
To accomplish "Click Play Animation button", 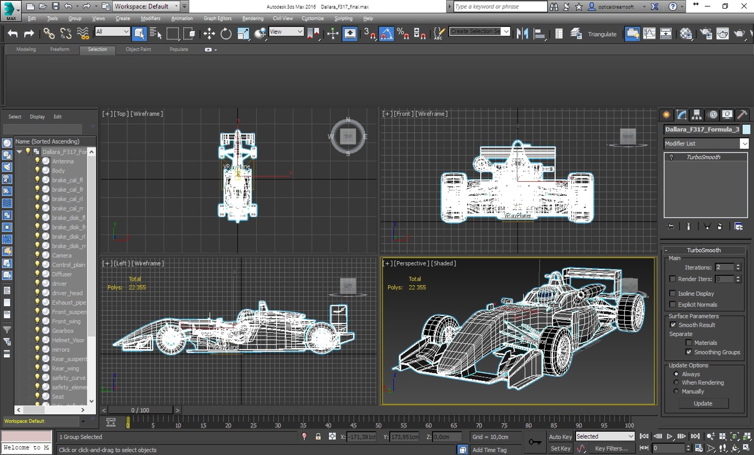I will 669,436.
